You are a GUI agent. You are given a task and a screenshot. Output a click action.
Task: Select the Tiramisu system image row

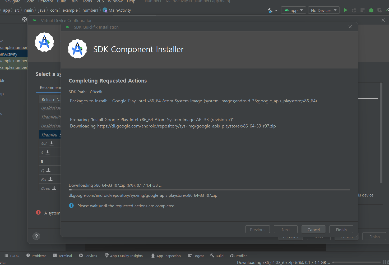point(50,135)
